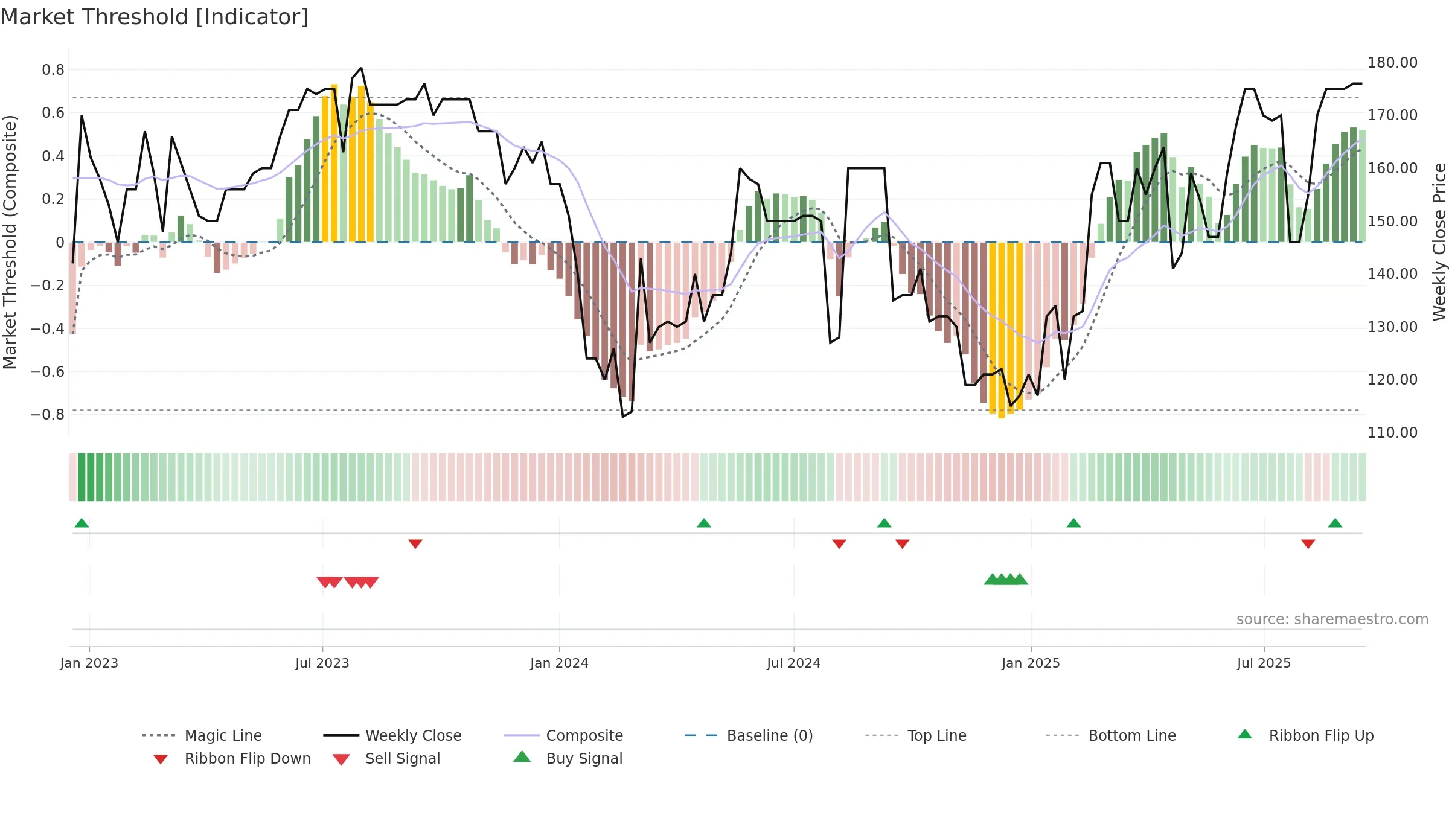Viewport: 1449px width, 815px height.
Task: Hide the Composite series via its legend entry
Action: (563, 735)
